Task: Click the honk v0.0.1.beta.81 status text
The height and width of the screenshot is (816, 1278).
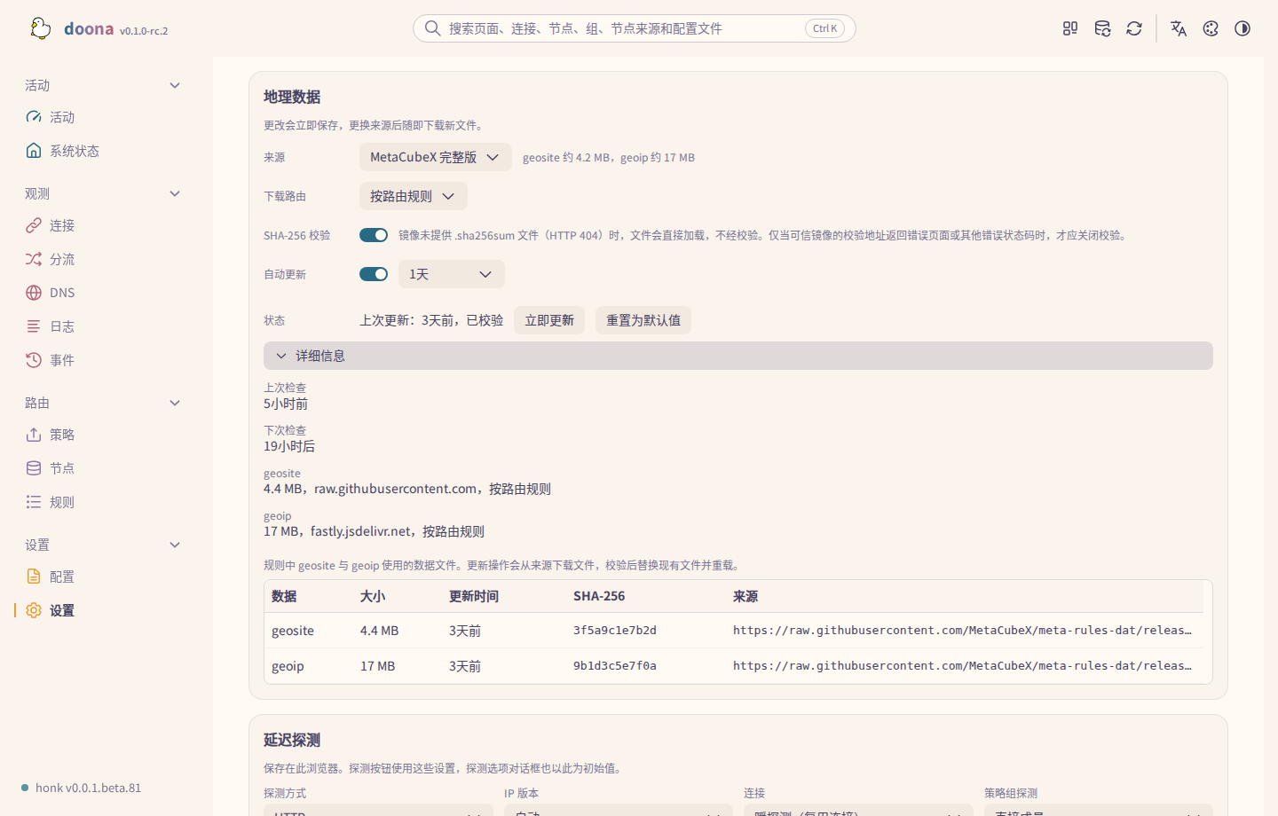Action: (88, 788)
